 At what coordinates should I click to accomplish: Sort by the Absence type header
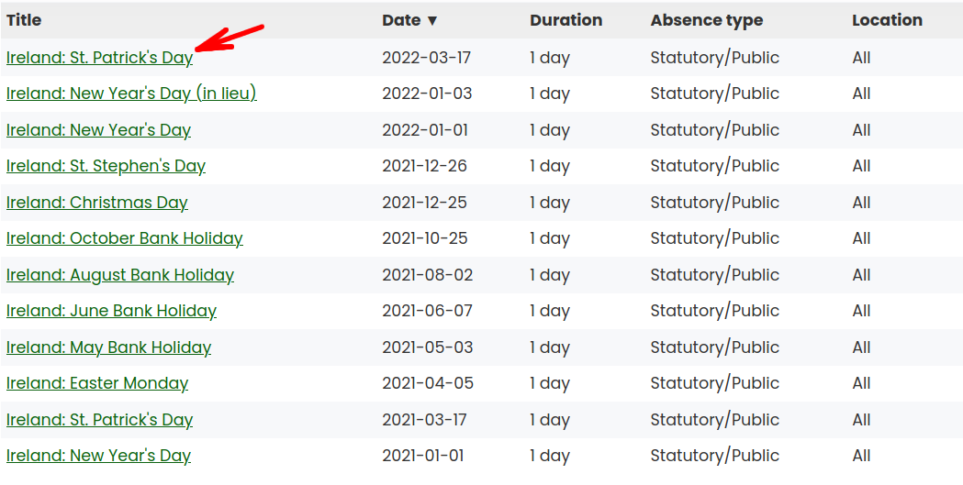(x=706, y=20)
